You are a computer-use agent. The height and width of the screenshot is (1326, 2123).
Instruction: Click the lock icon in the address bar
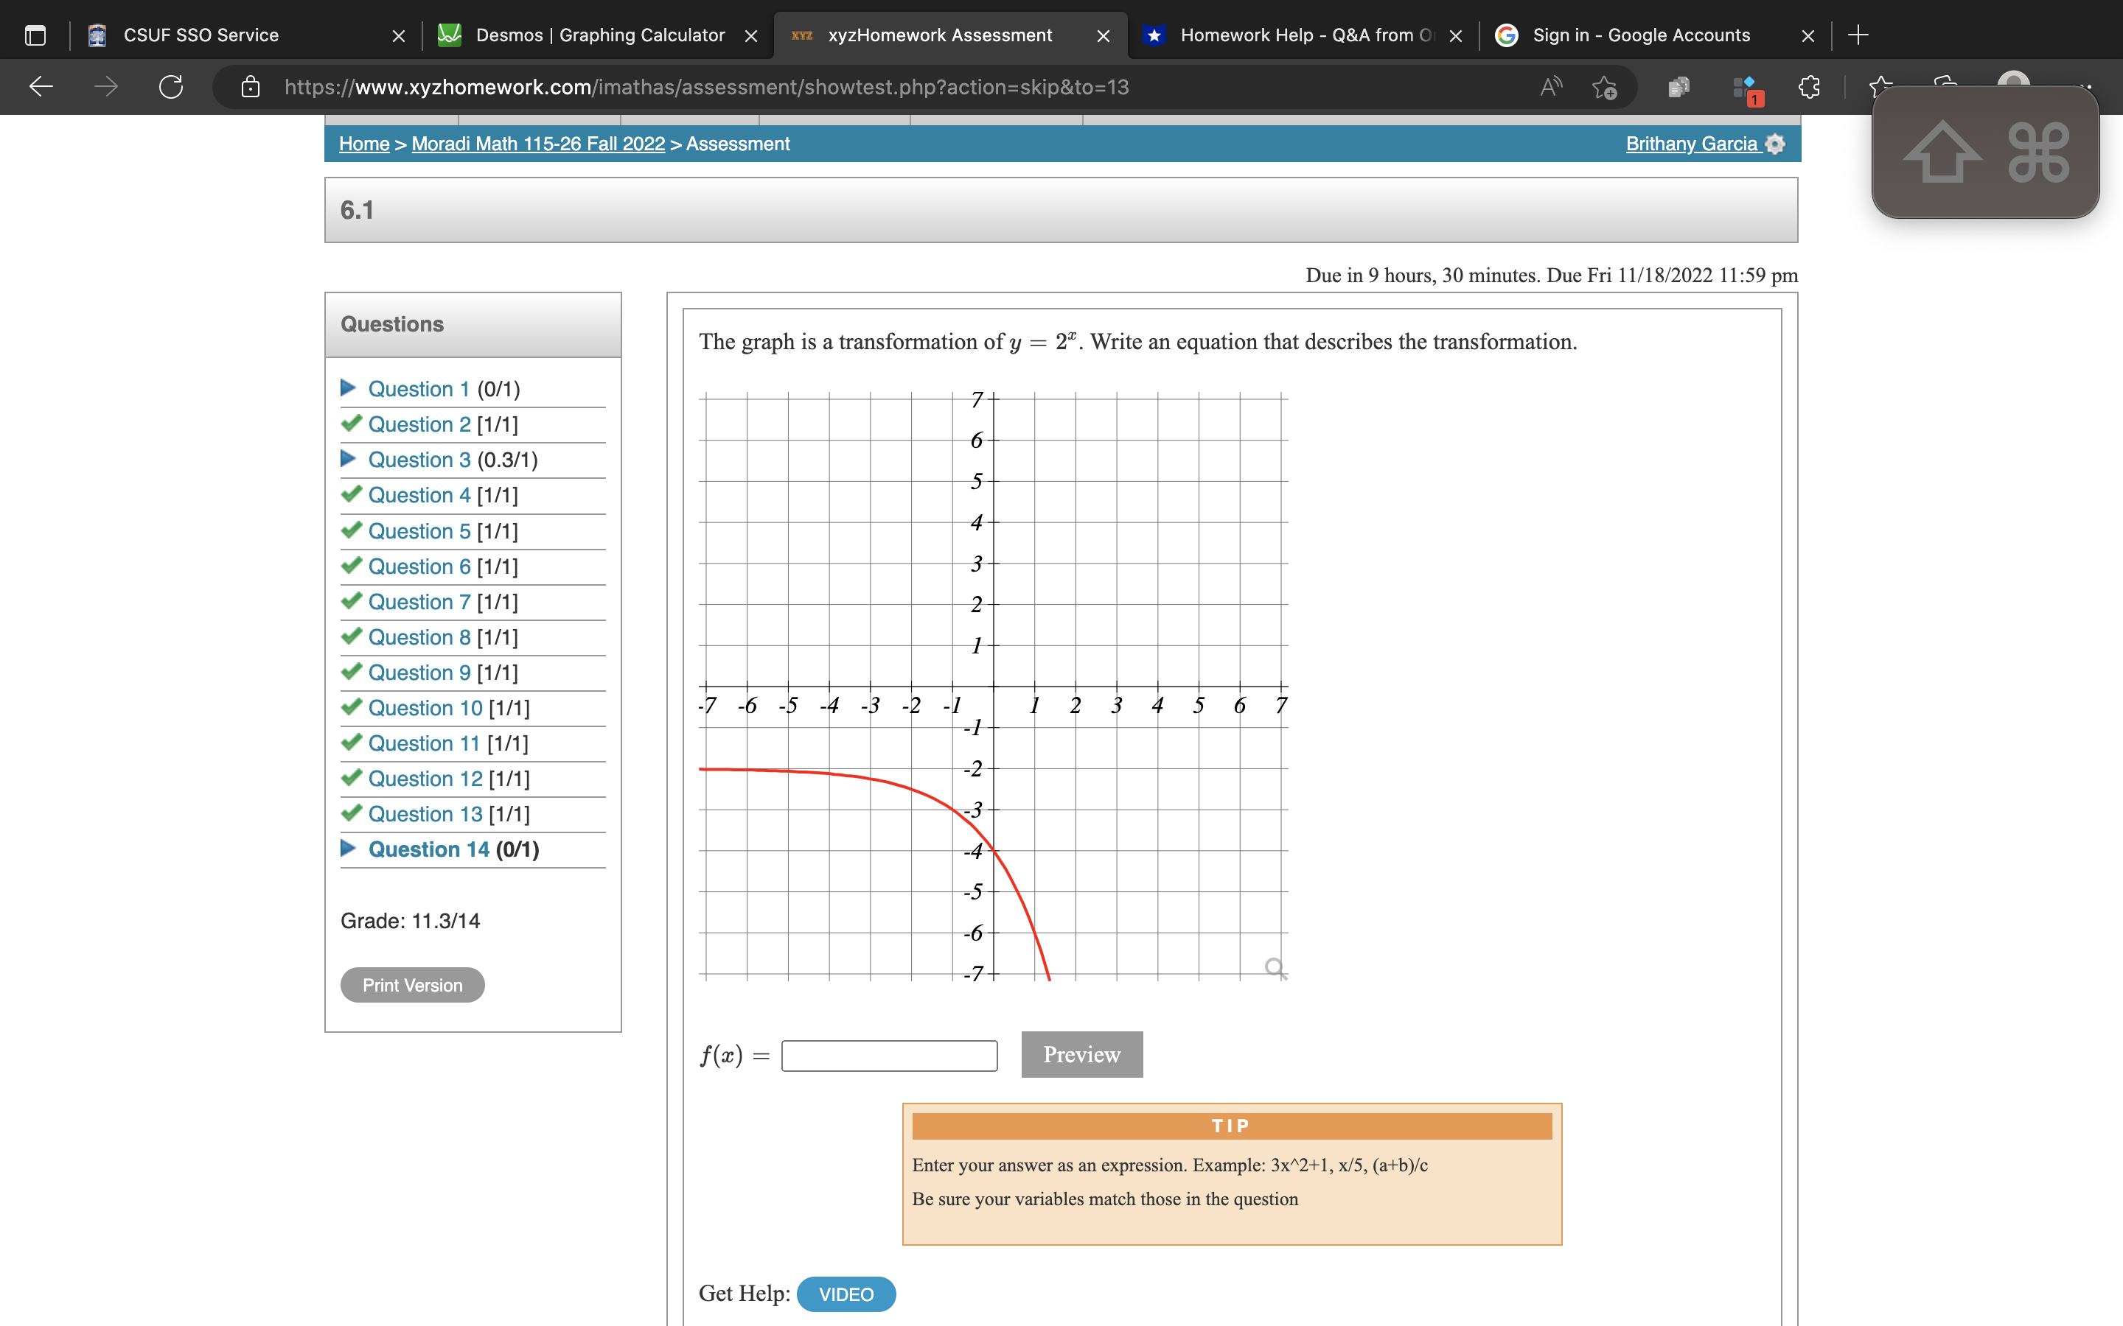(x=250, y=86)
